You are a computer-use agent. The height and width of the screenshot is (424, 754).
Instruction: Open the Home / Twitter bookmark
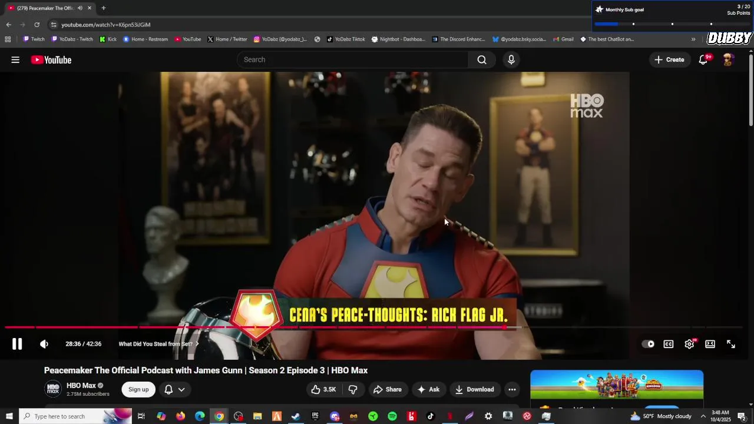[x=227, y=39]
